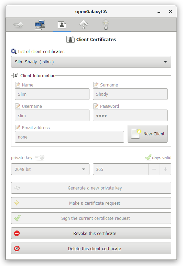Increase days valid with plus button
Image resolution: width=183 pixels, height=266 pixels.
click(x=165, y=169)
